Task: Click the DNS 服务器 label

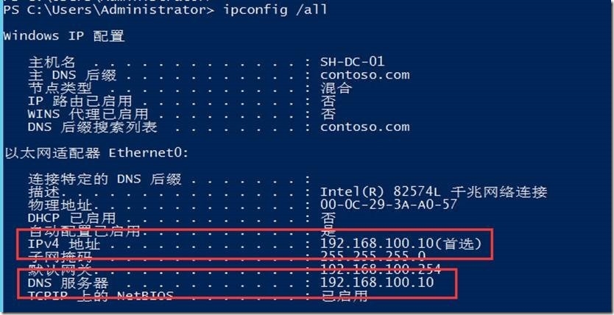Action: [x=68, y=283]
